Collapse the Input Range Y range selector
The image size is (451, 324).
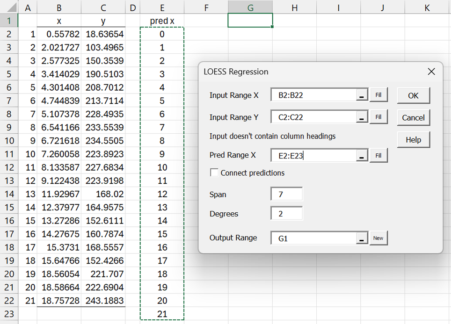tap(361, 117)
